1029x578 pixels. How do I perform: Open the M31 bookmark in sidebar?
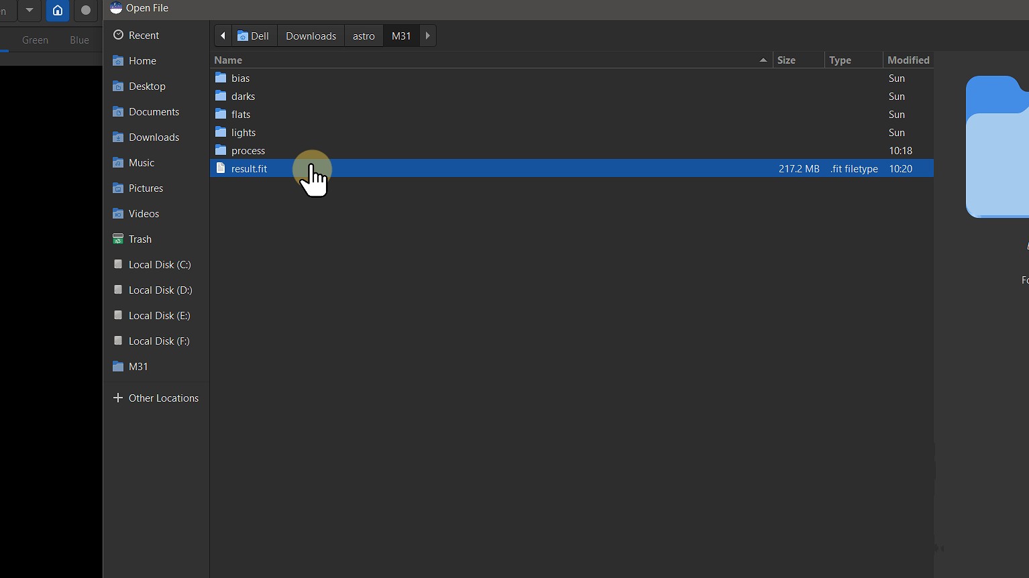(138, 367)
